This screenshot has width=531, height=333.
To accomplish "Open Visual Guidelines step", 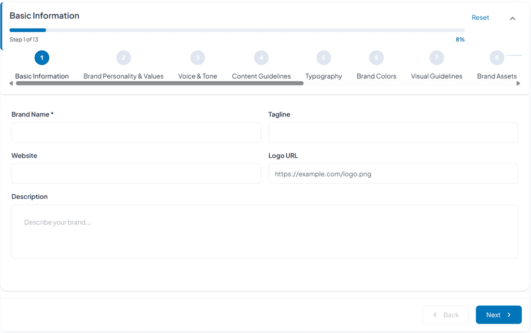I will (x=437, y=76).
